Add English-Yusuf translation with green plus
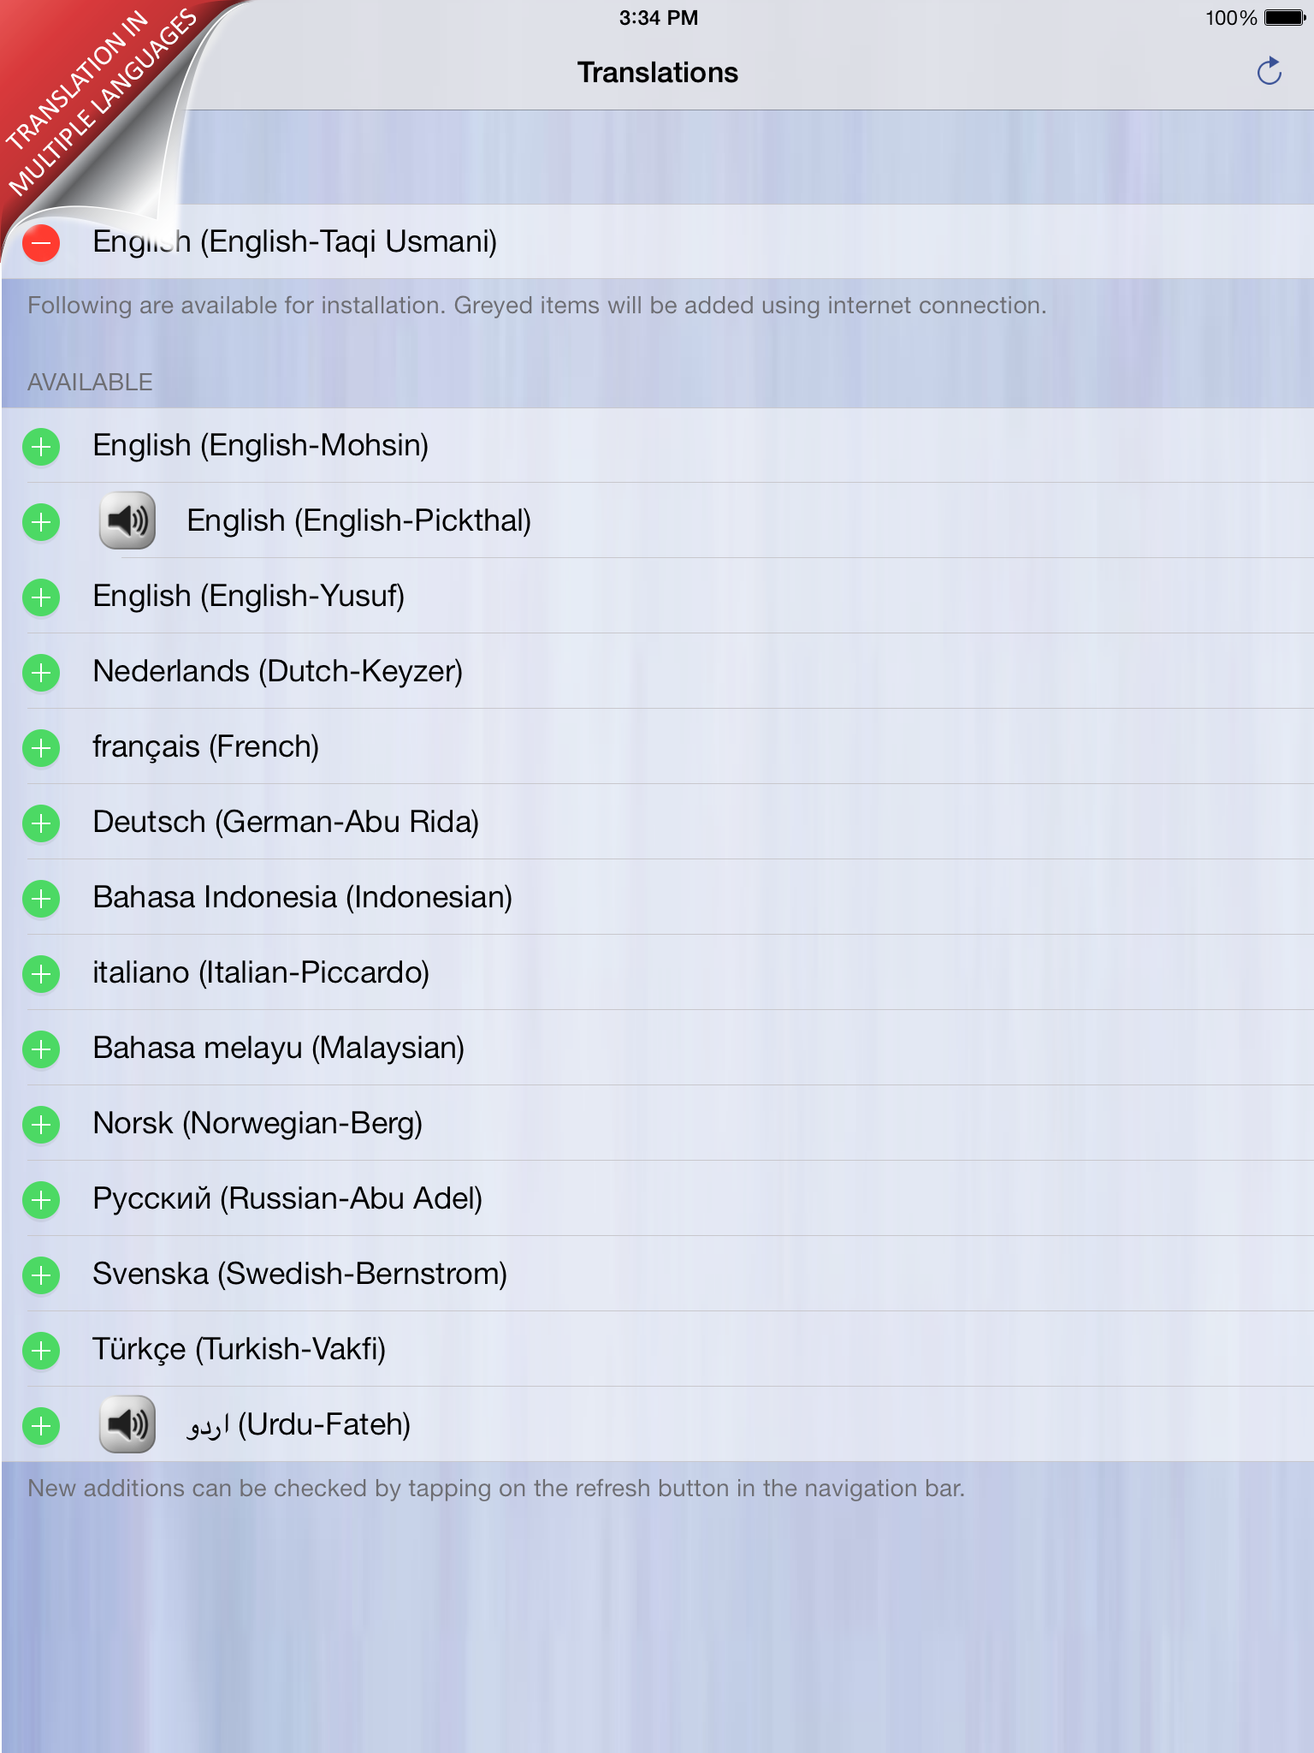 click(x=41, y=597)
